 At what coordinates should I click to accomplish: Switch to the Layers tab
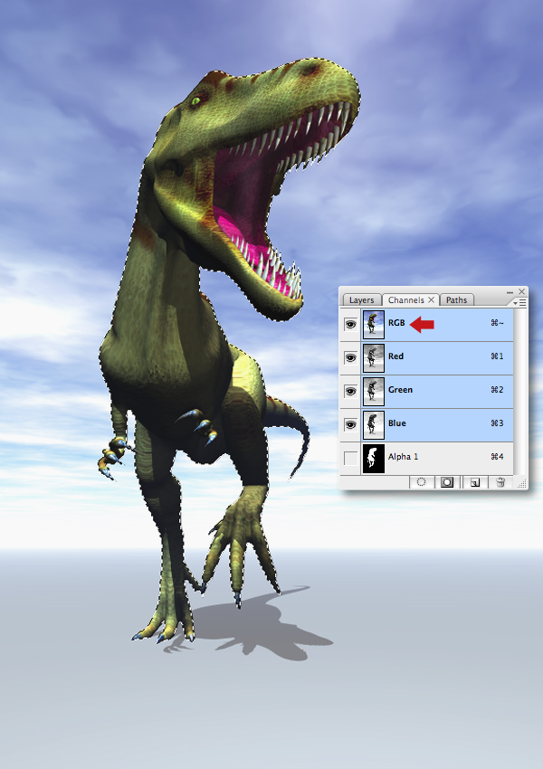click(361, 300)
